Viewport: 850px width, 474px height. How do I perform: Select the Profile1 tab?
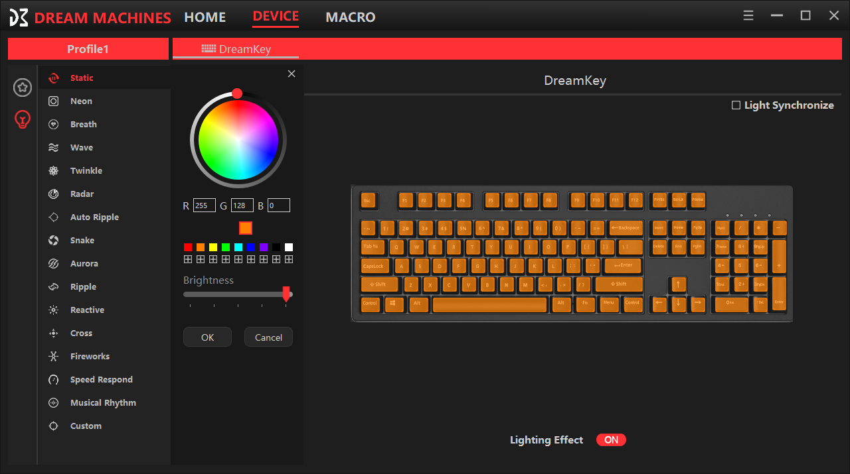pyautogui.click(x=88, y=49)
